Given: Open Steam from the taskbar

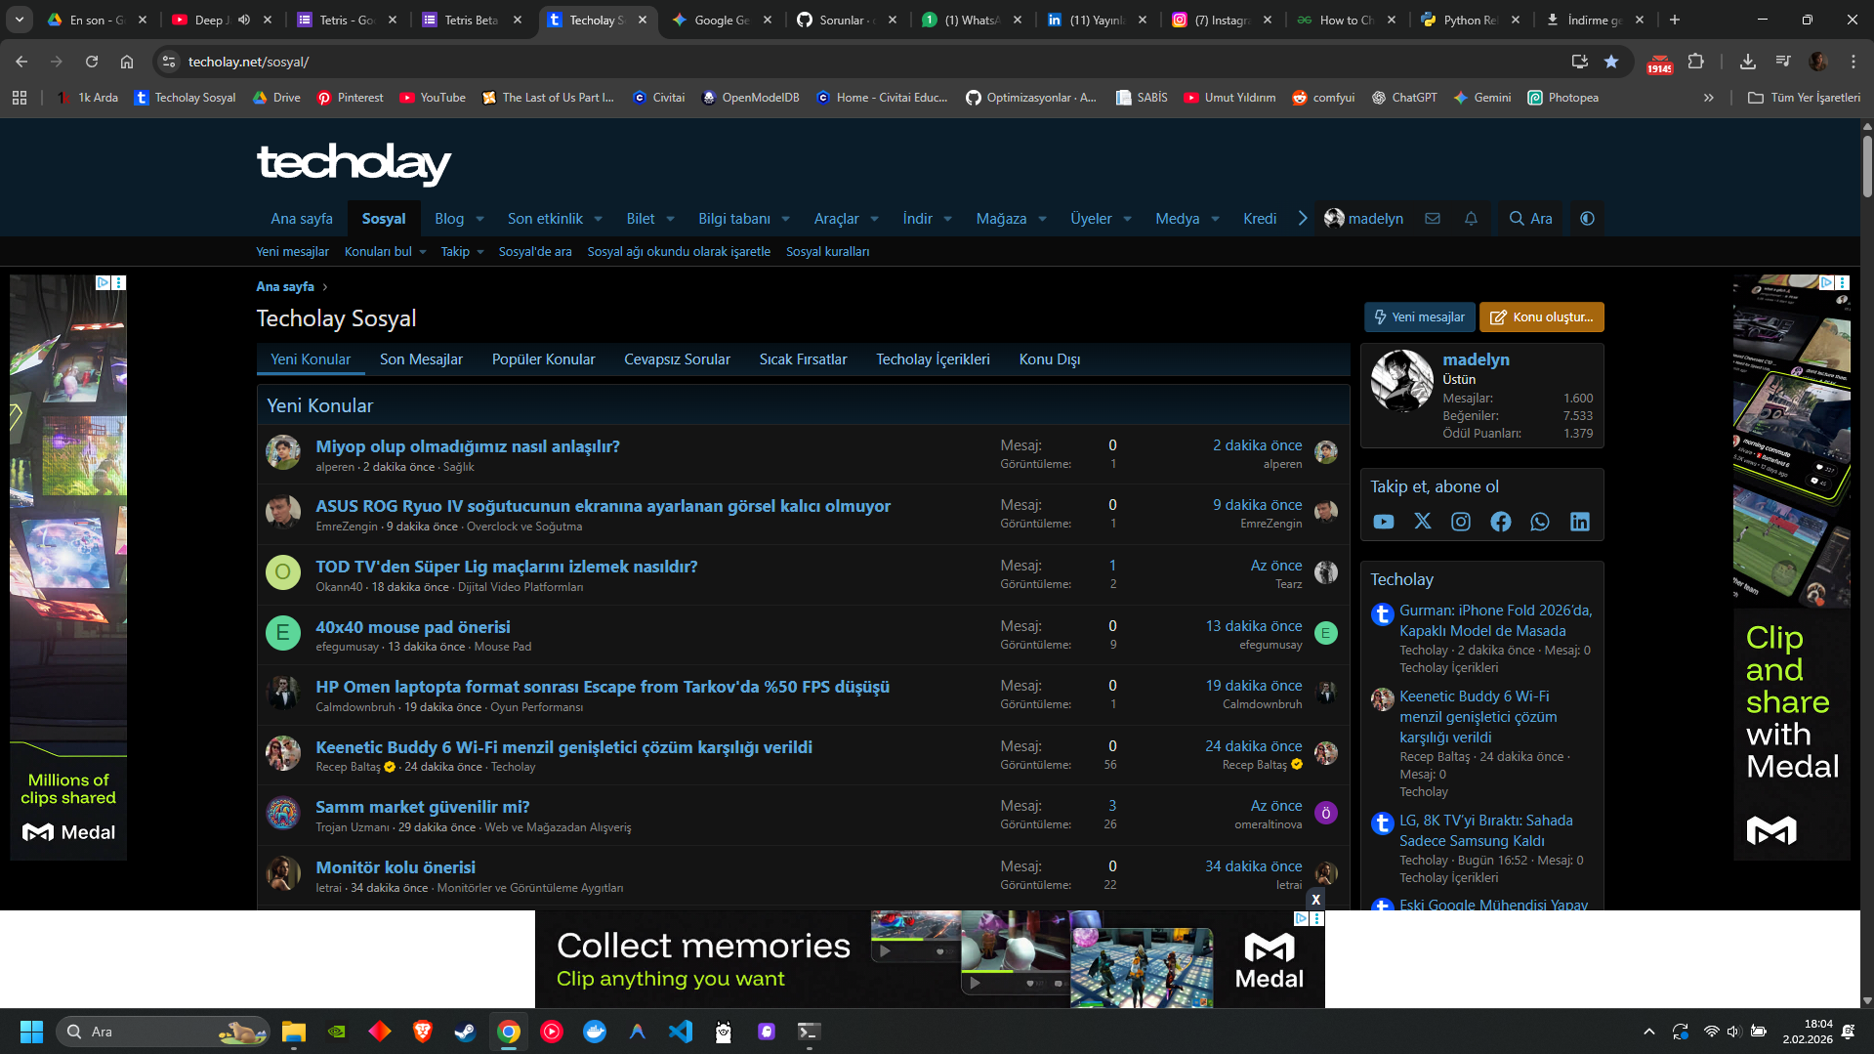Looking at the screenshot, I should click(x=466, y=1032).
